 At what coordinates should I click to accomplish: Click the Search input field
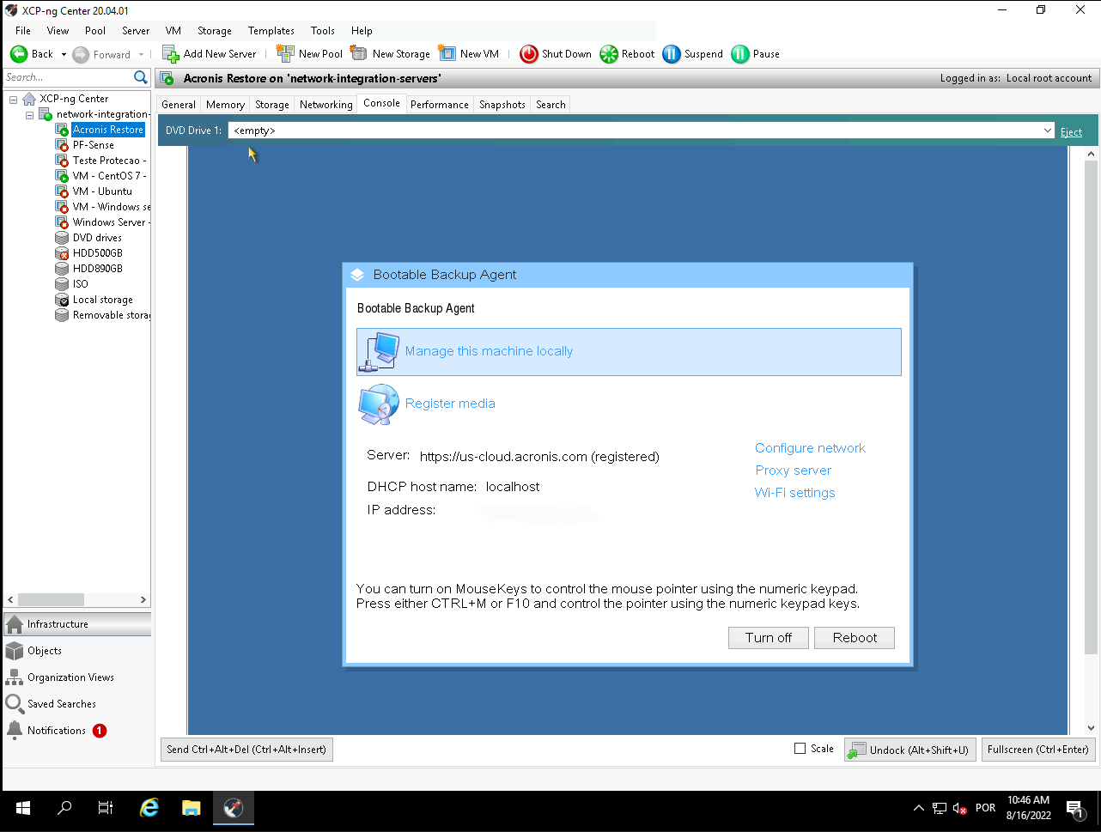68,77
